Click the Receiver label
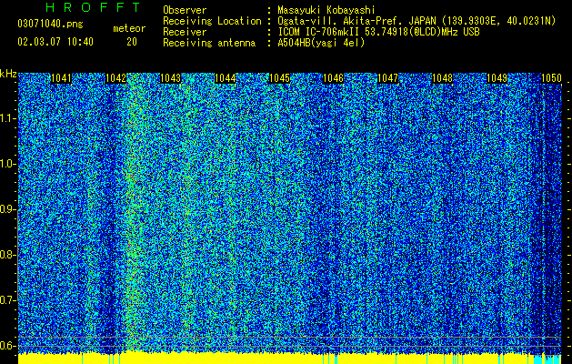Screen dimensions: 572x364 pos(185,32)
